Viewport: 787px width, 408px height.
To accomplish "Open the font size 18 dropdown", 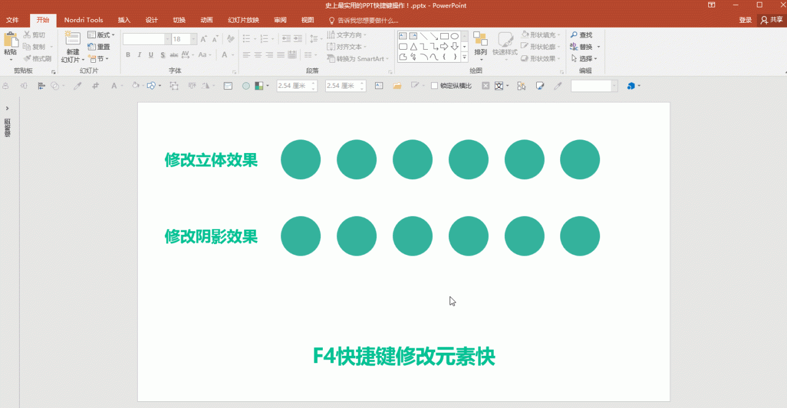I will pos(194,39).
